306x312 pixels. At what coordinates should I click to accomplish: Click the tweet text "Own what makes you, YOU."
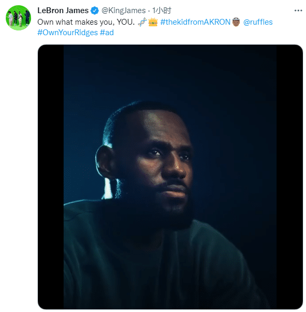[x=86, y=22]
